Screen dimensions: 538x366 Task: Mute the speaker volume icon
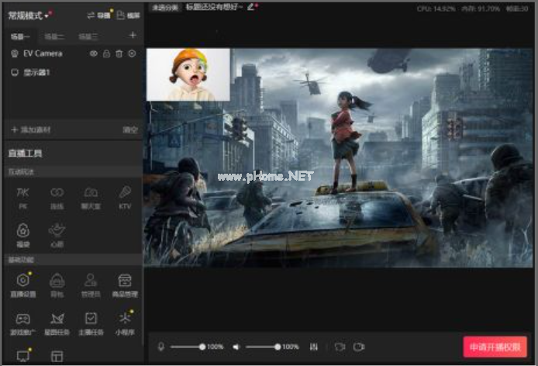coord(236,347)
